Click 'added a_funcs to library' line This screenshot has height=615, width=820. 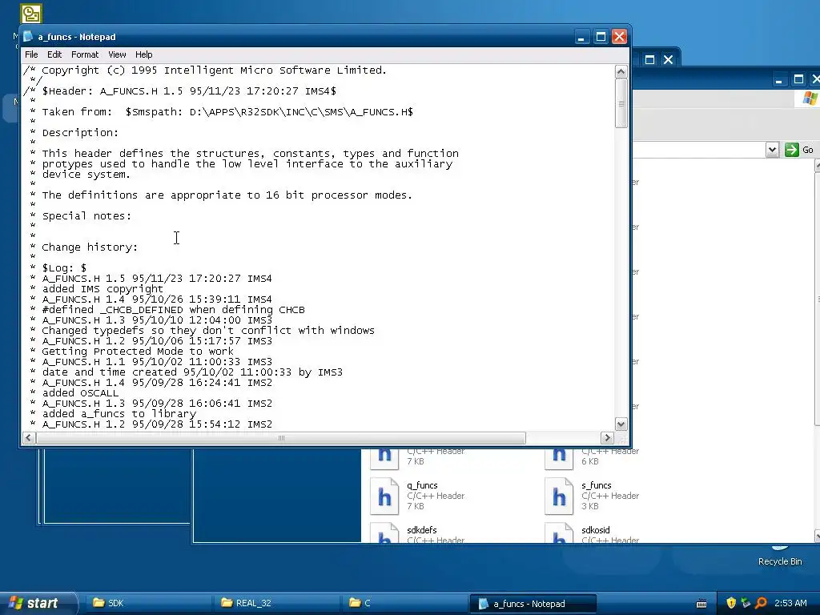119,414
